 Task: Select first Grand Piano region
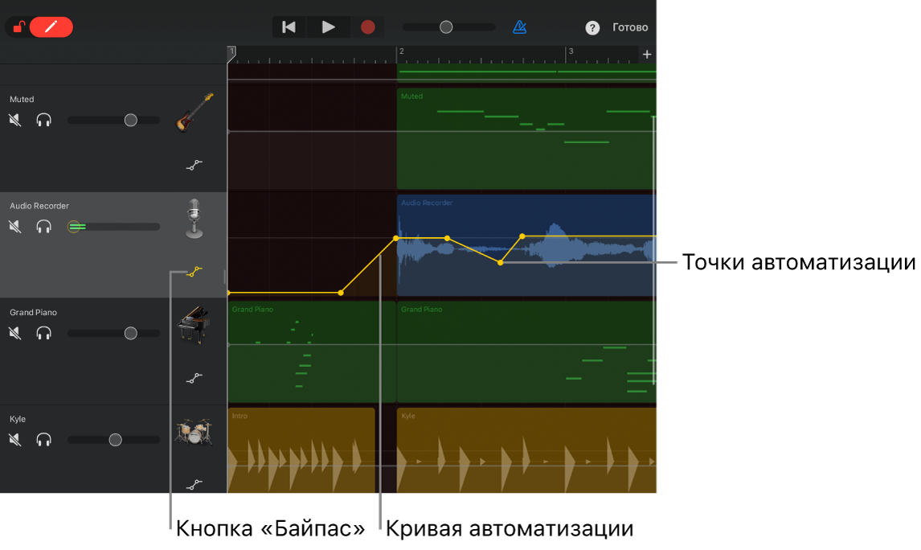[312, 351]
